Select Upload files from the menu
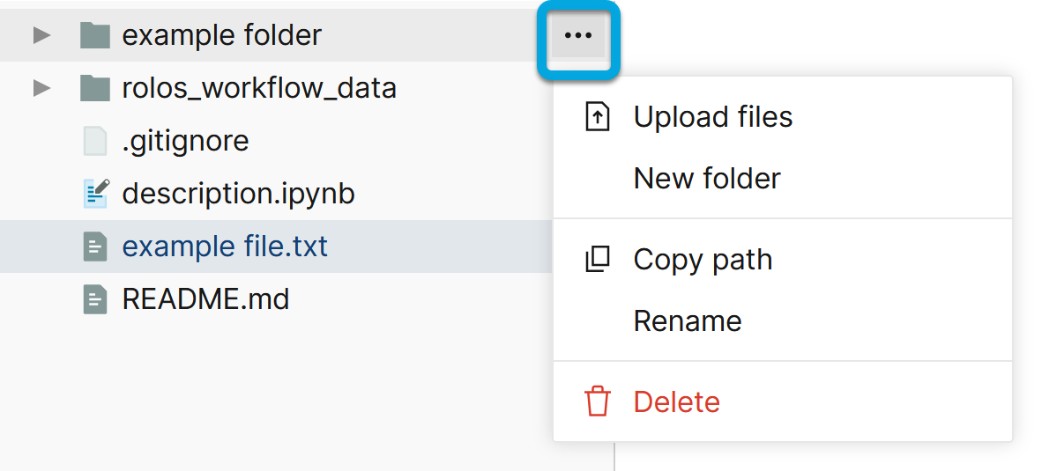This screenshot has width=1064, height=471. point(712,117)
